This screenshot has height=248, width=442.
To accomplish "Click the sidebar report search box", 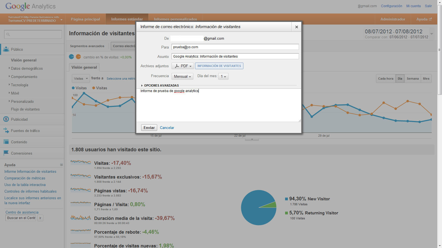I will pyautogui.click(x=33, y=34).
